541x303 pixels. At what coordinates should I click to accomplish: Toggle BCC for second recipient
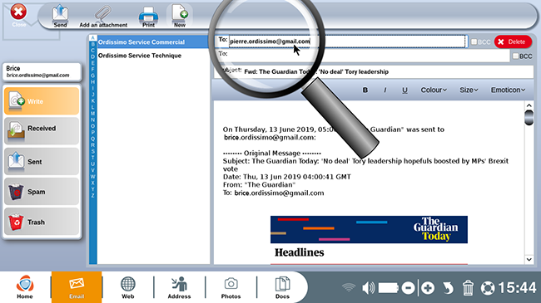pos(515,56)
